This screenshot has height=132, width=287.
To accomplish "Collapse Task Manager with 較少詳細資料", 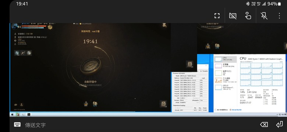I will 221,110.
